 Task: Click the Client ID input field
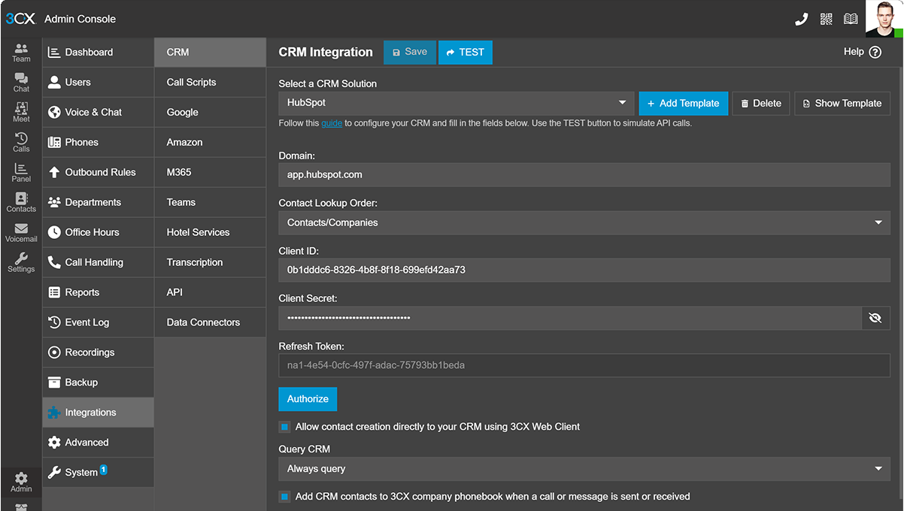click(x=584, y=270)
